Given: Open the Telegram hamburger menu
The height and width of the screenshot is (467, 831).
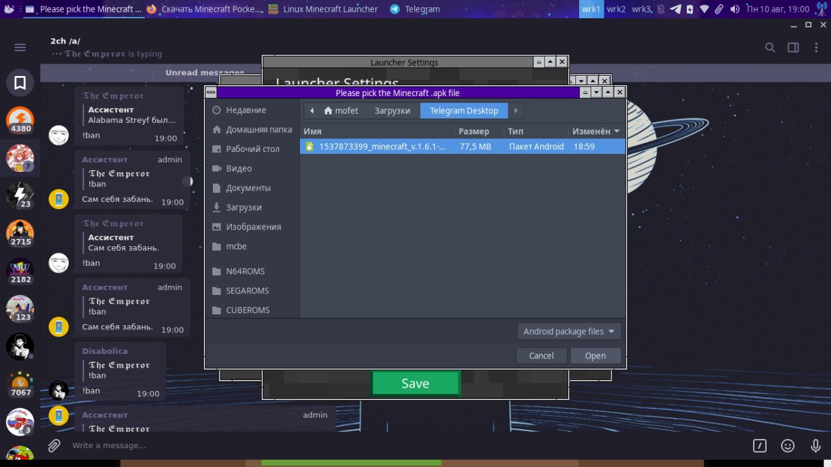Looking at the screenshot, I should coord(20,47).
